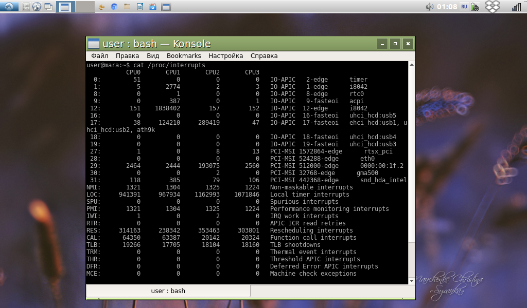Open the Правка menu
The width and height of the screenshot is (527, 308).
(x=128, y=55)
